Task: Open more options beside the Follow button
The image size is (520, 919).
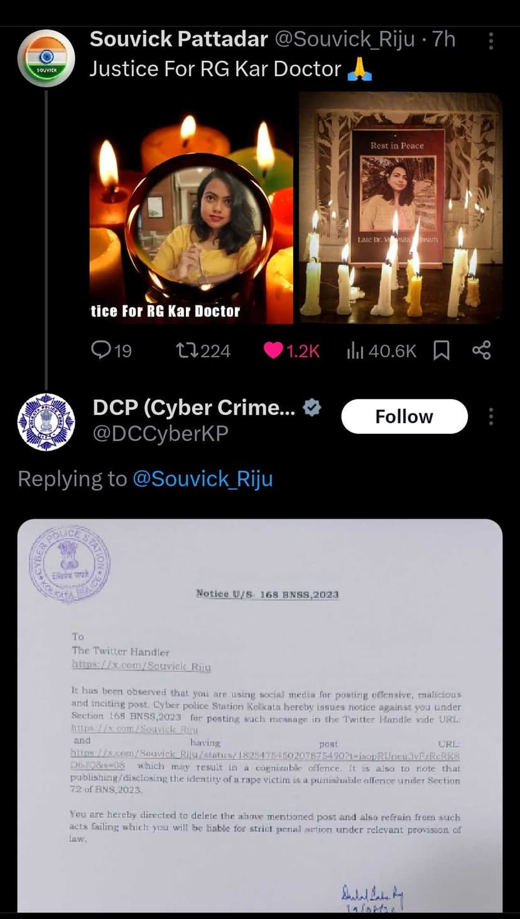Action: point(491,416)
